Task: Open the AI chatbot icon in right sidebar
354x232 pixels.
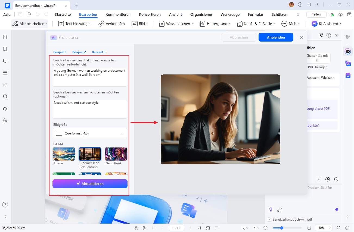Action: click(348, 51)
